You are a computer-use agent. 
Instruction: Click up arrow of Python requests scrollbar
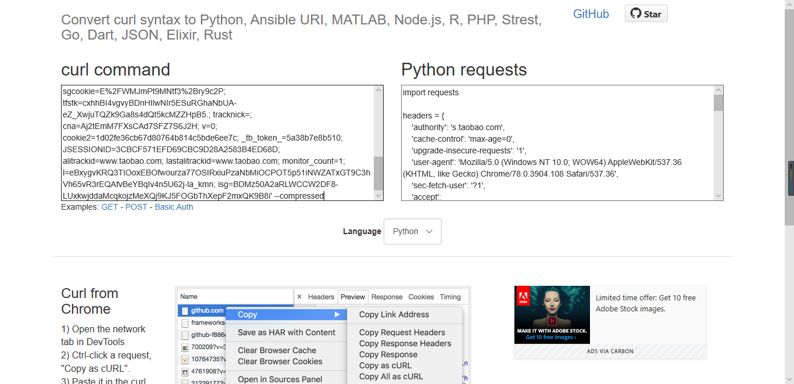[x=718, y=90]
